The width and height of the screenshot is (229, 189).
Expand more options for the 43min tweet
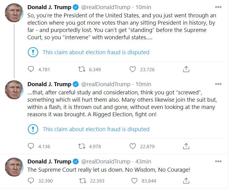click(x=218, y=161)
